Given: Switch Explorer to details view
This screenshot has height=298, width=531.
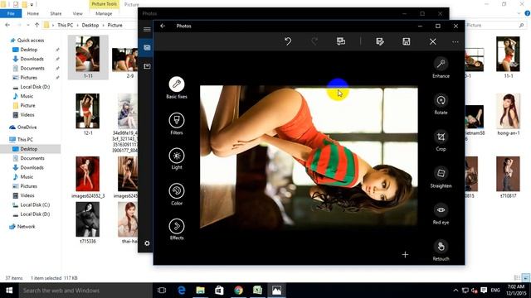Looking at the screenshot, I should tap(517, 278).
